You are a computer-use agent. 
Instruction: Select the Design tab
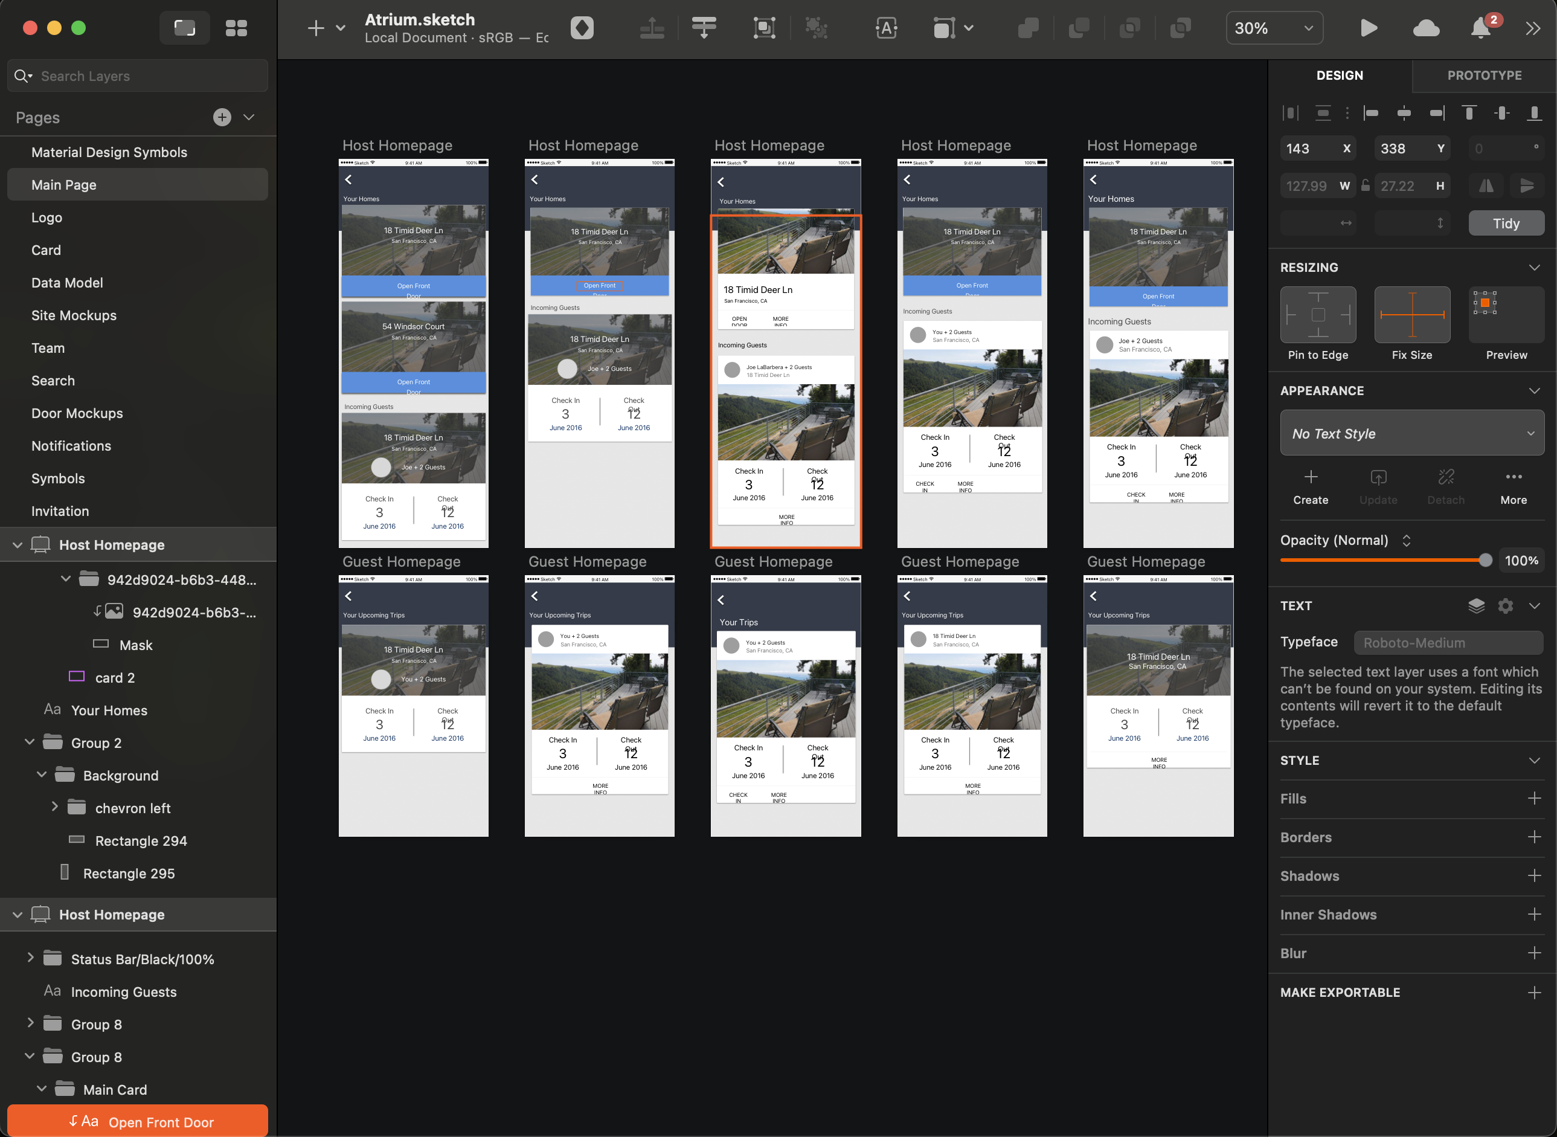(1339, 76)
